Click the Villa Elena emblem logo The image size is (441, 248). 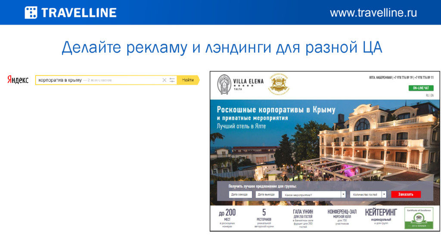click(x=224, y=84)
